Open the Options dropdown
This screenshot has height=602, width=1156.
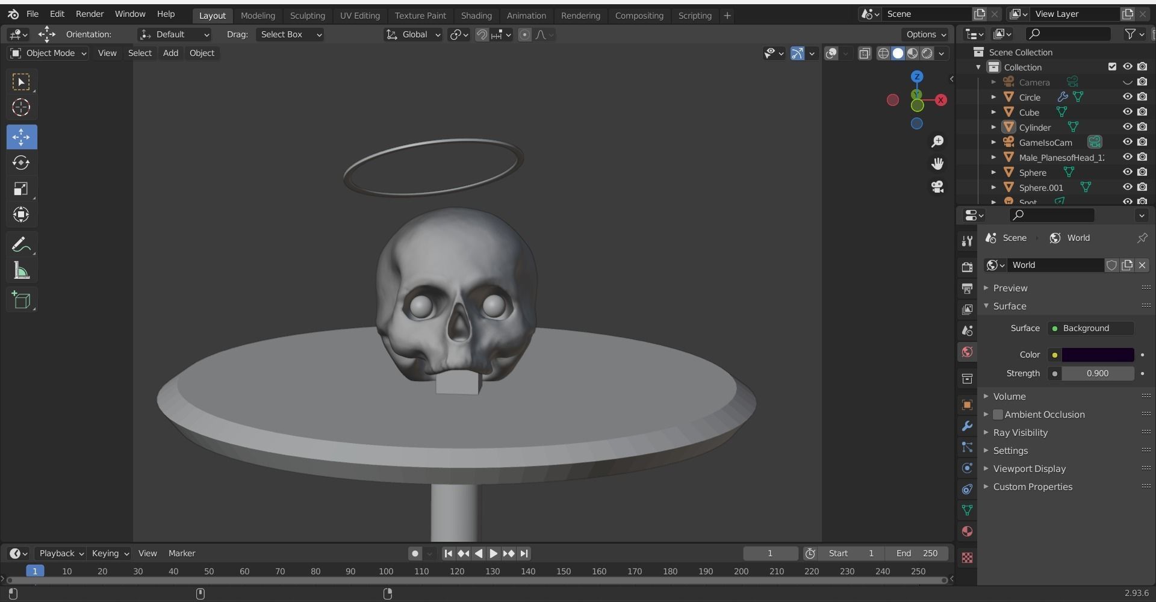tap(926, 34)
